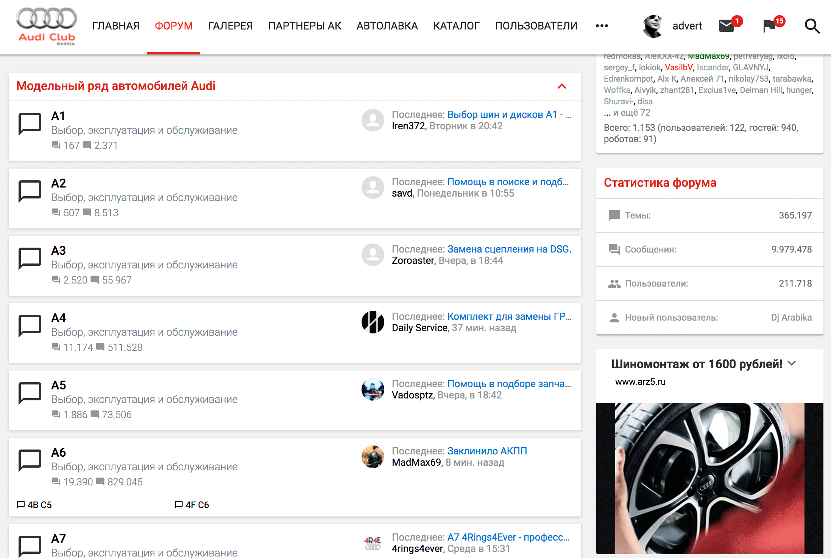Open online user VasilbV in sidebar
Viewport: 831px width, 558px height.
[679, 67]
